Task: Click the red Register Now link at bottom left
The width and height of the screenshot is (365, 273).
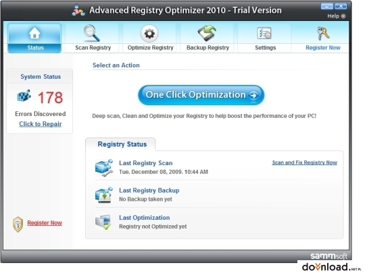Action: pyautogui.click(x=45, y=223)
